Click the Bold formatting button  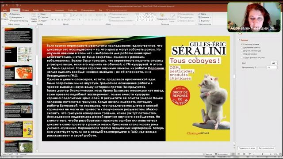[x=52, y=19]
